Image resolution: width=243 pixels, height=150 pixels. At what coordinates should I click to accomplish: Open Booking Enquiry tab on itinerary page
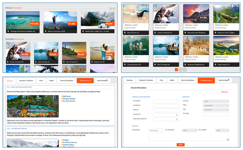[x=85, y=81]
